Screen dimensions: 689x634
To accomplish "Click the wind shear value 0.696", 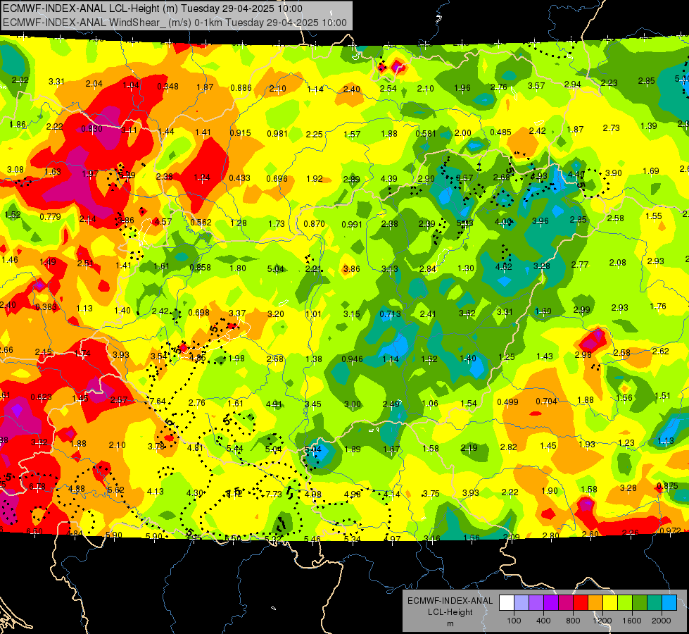I will pos(277,179).
